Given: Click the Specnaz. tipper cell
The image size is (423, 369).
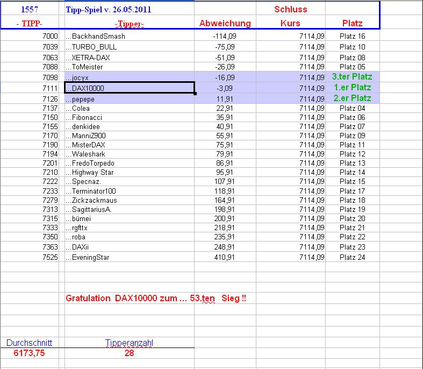Looking at the screenshot, I should (130, 182).
